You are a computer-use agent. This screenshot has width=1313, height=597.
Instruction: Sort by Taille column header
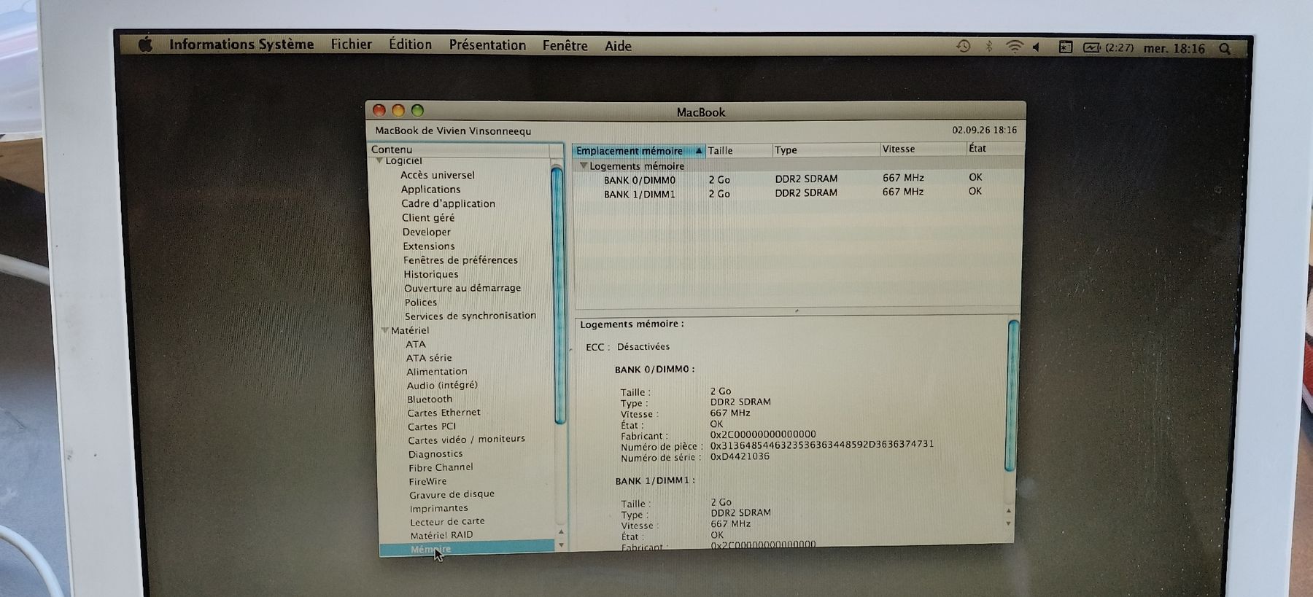click(x=738, y=150)
